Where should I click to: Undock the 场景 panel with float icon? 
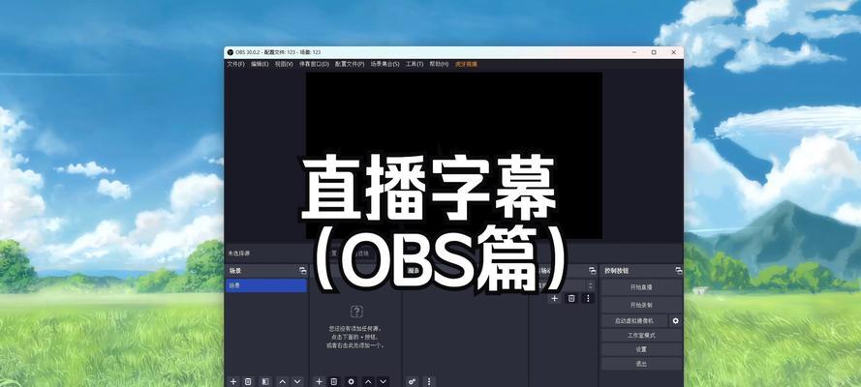(302, 271)
